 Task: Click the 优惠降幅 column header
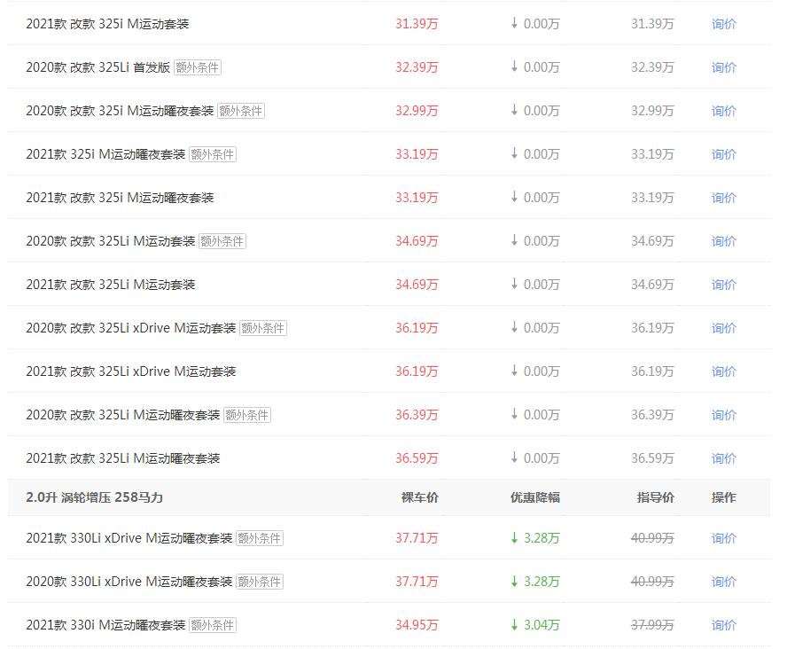pos(535,497)
